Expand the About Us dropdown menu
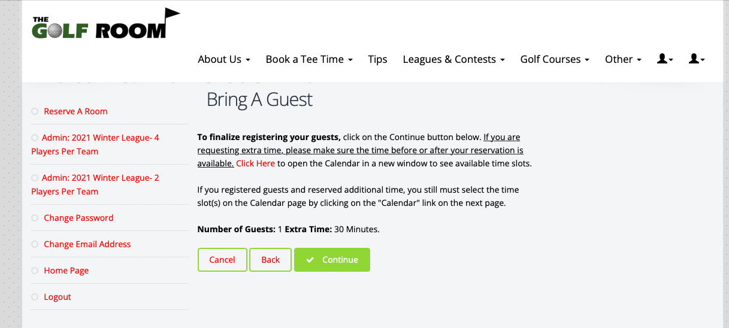 (x=224, y=59)
